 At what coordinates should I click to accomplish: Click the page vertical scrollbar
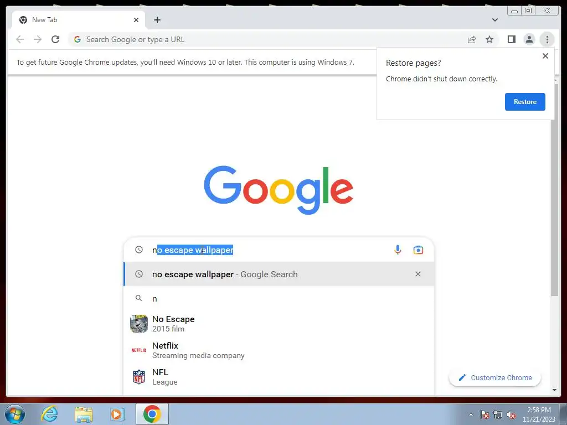pos(554,190)
